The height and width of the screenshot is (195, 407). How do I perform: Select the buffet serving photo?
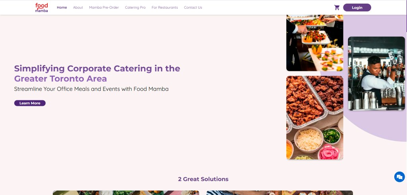(x=314, y=43)
